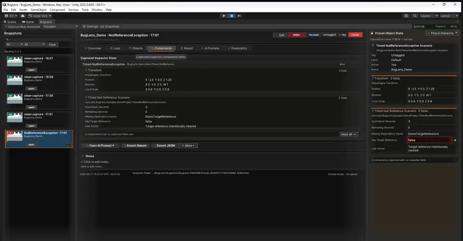The height and width of the screenshot is (241, 463).
Task: Open the cloud services icon
Action: pos(23,16)
